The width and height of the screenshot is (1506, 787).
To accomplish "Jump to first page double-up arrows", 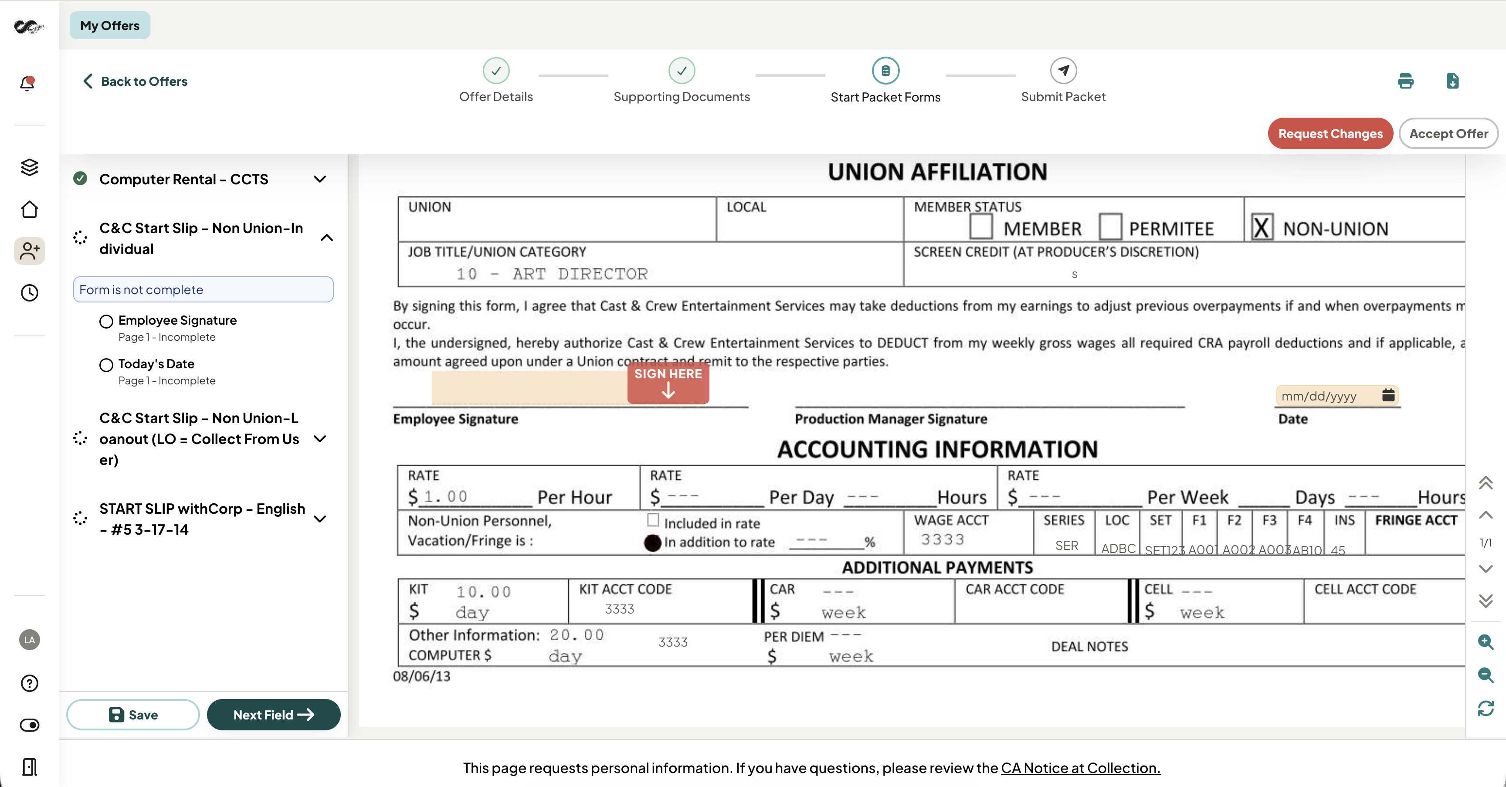I will point(1486,482).
